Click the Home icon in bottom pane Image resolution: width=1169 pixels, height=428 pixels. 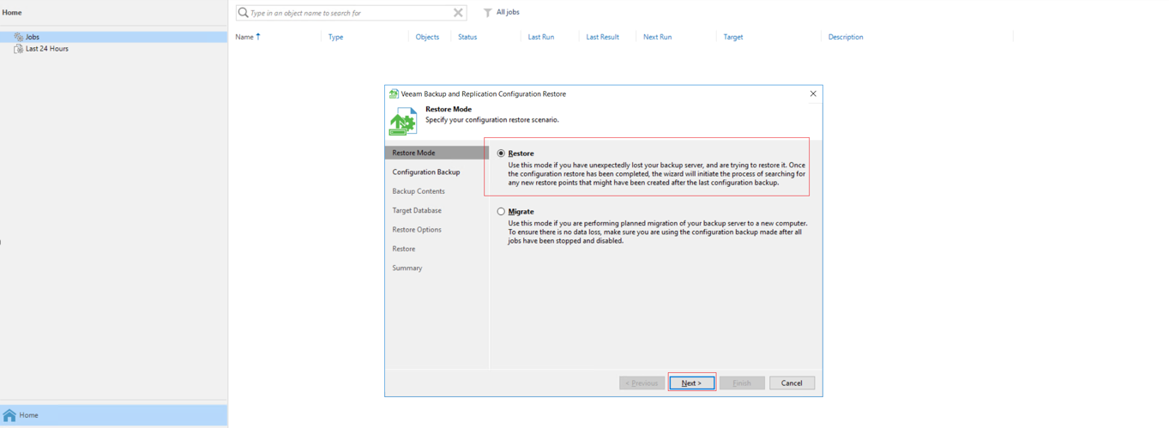coord(9,415)
